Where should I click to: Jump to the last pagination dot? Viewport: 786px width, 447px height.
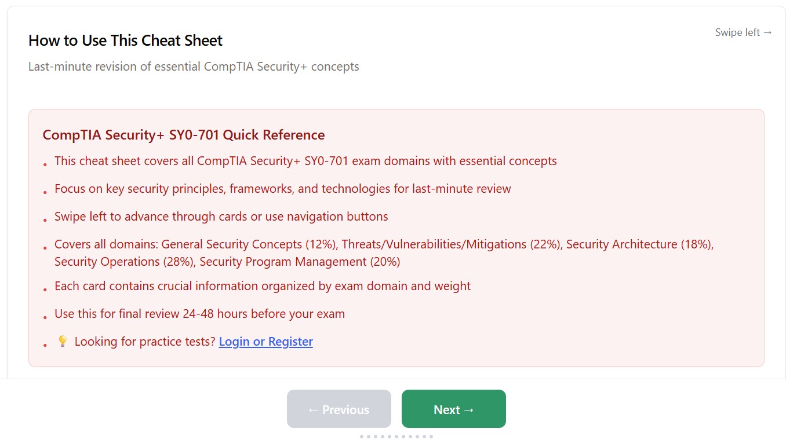(x=431, y=437)
